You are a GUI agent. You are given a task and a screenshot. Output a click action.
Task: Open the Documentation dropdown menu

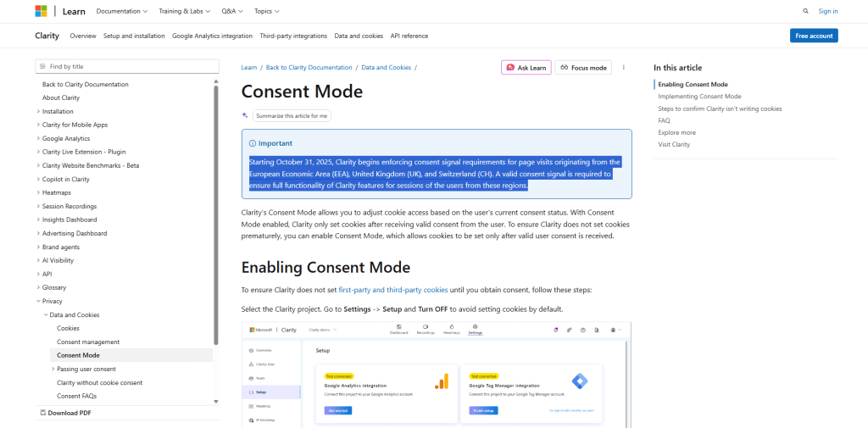[121, 11]
